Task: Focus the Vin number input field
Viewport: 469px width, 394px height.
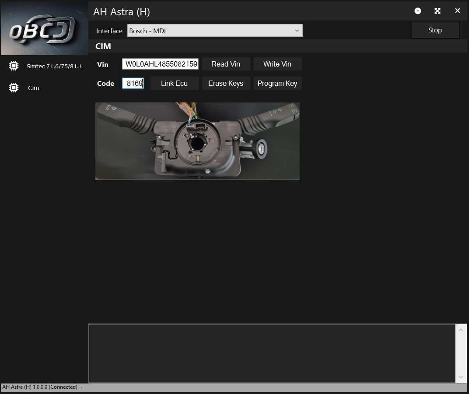Action: (160, 64)
